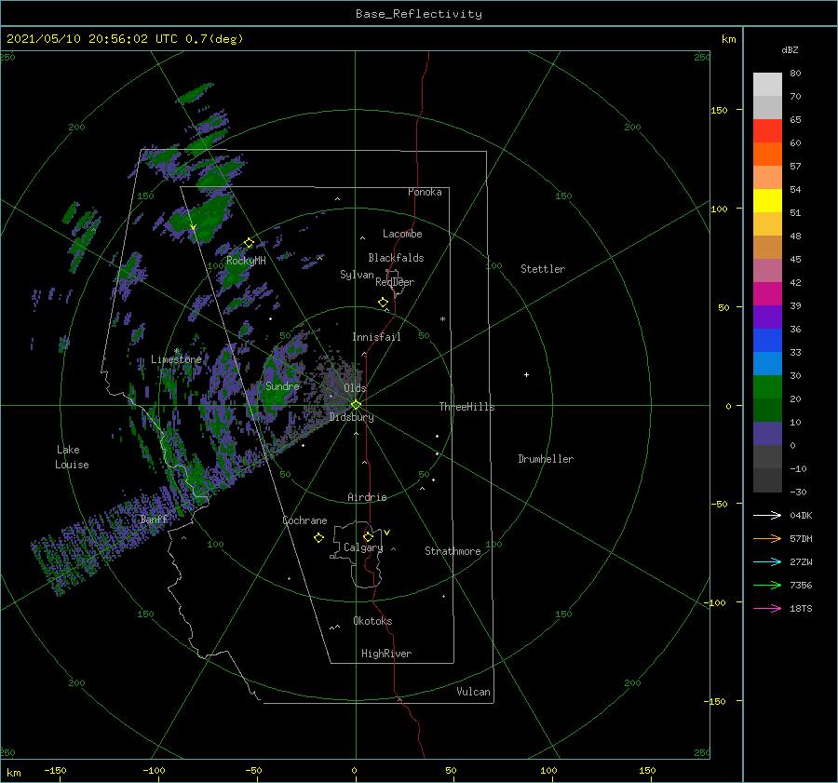838x783 pixels.
Task: Click the cyan arrow icon for 27ZW
Action: (767, 561)
